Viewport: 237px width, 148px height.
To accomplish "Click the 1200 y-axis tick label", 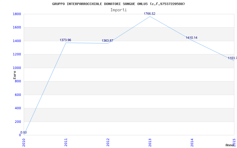I will (17, 54).
